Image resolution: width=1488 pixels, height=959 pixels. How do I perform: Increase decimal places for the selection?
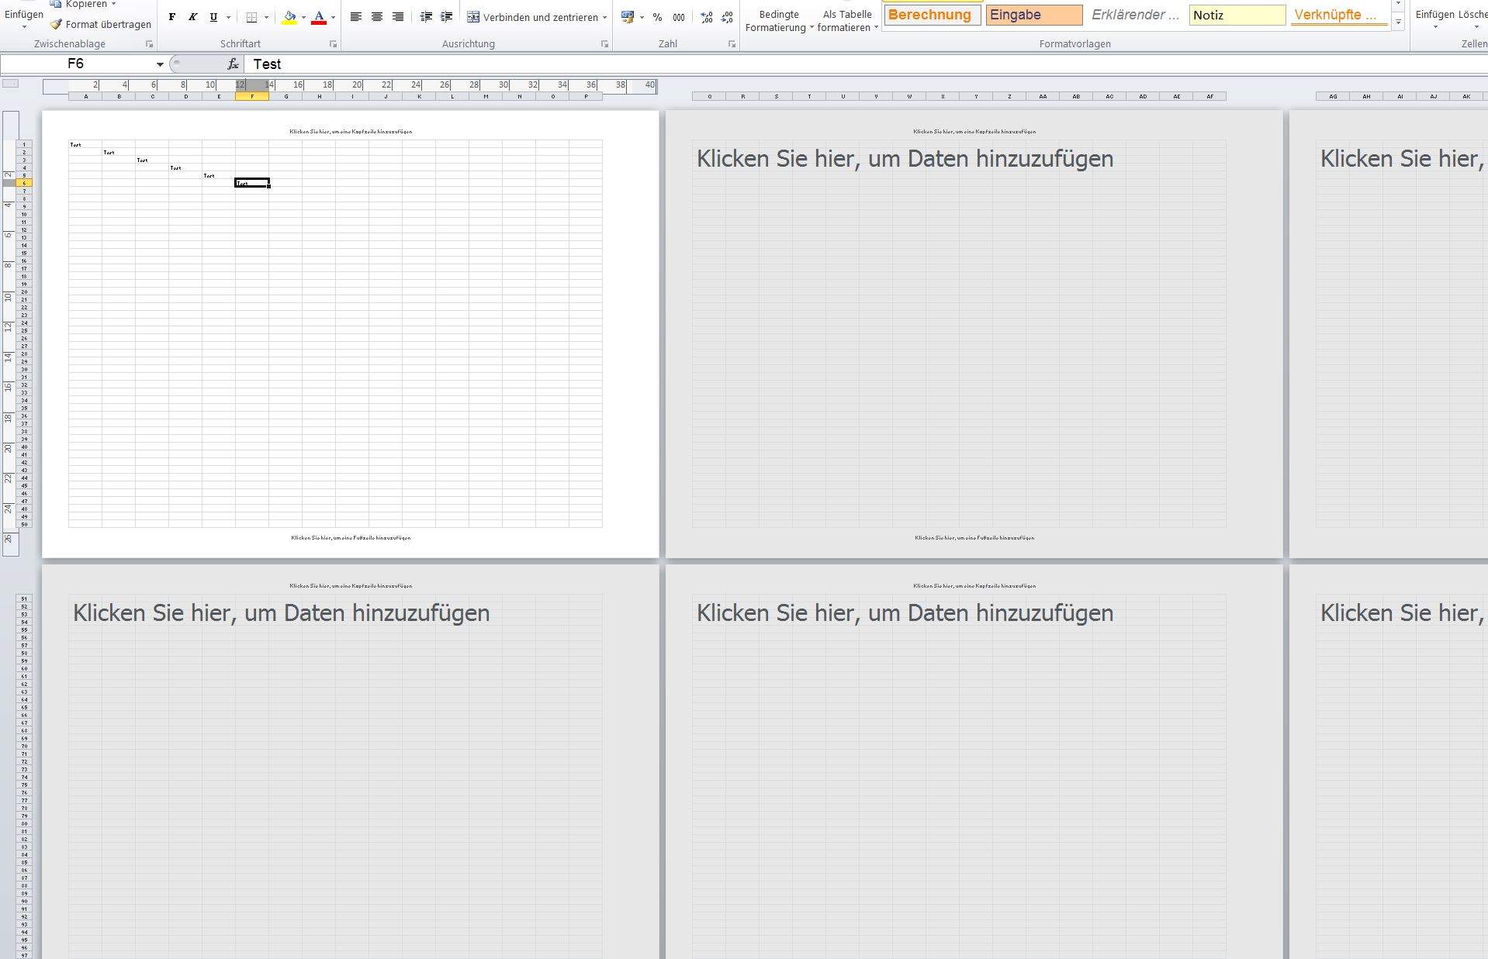click(706, 16)
